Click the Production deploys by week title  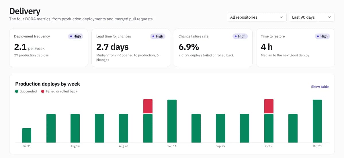(x=48, y=84)
